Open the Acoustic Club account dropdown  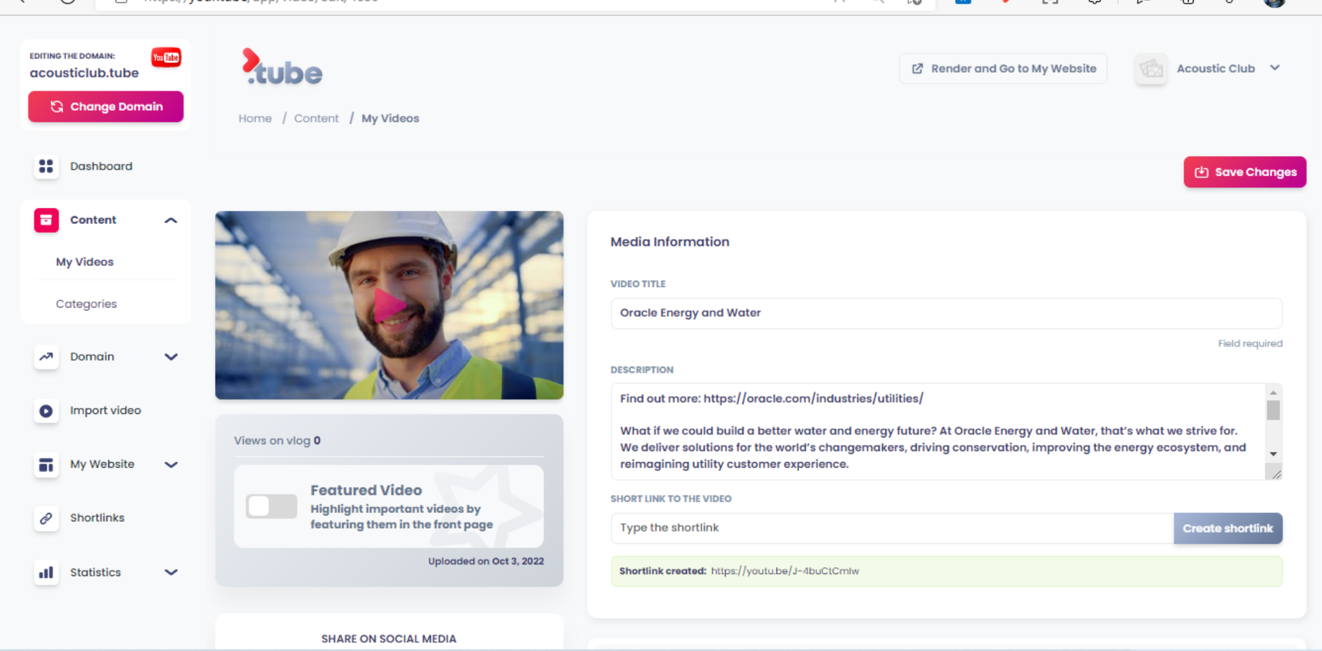1275,68
